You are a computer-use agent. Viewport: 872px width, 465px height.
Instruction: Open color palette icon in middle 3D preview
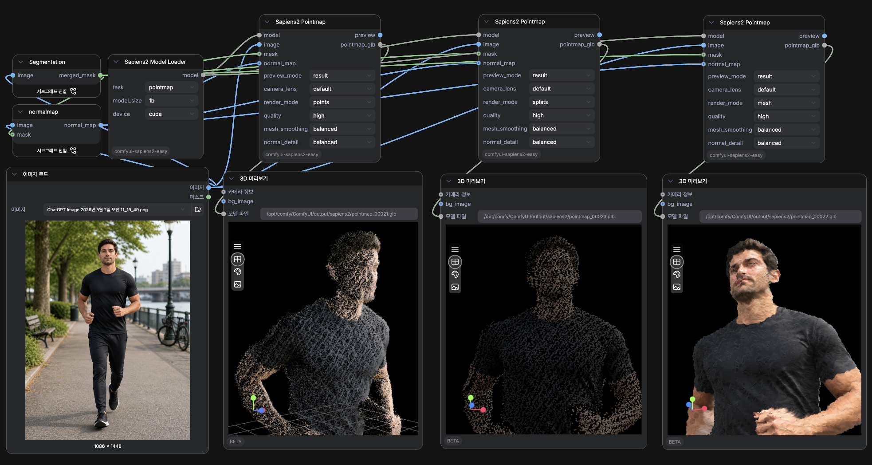point(455,274)
